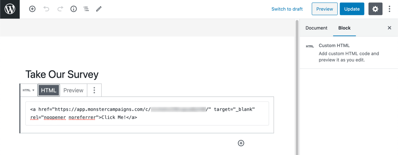The height and width of the screenshot is (155, 398).
Task: Click Switch to draft link
Action: coord(287,9)
